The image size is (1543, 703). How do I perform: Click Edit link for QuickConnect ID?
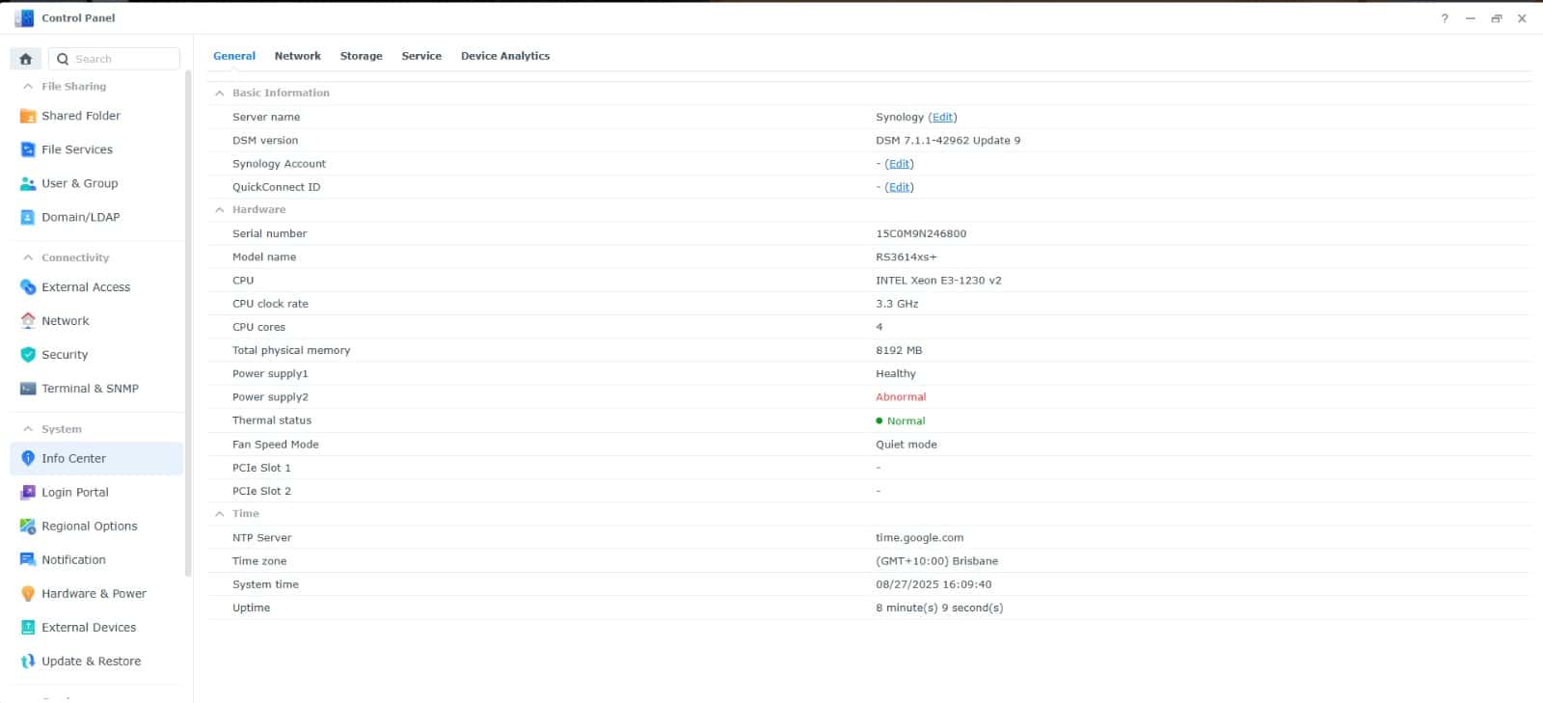pyautogui.click(x=899, y=187)
